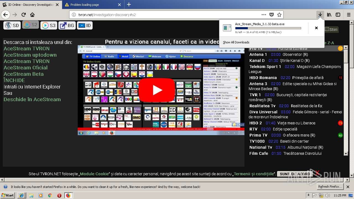Click Deschide în AceStream link
Viewport: 354px width, 199px height.
point(32,99)
